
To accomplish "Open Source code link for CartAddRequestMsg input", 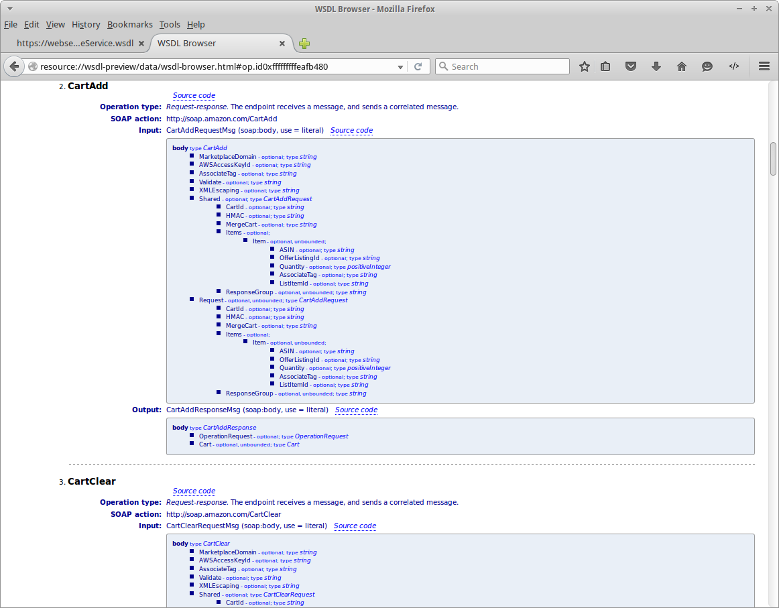I will (351, 130).
